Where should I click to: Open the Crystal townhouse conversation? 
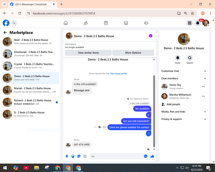coord(30,66)
